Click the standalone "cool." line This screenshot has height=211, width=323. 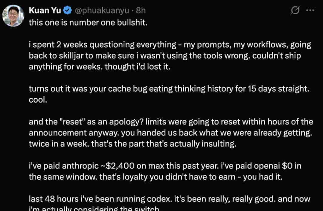(x=38, y=100)
